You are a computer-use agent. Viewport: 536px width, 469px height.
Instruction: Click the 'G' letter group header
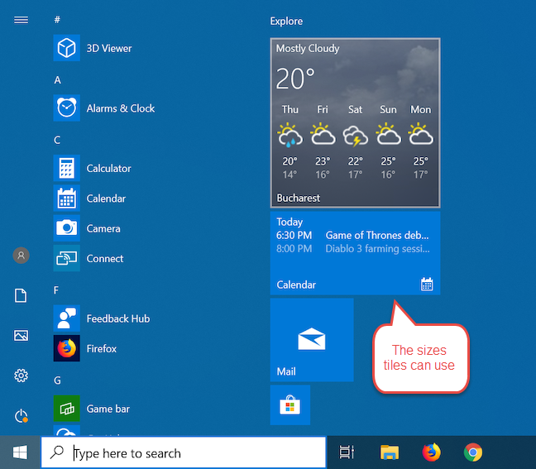pyautogui.click(x=57, y=380)
